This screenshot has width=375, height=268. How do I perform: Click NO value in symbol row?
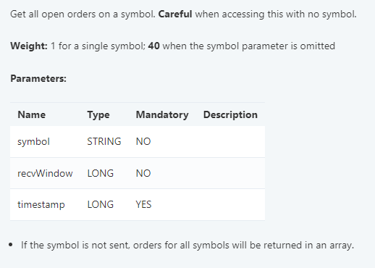pyautogui.click(x=143, y=142)
